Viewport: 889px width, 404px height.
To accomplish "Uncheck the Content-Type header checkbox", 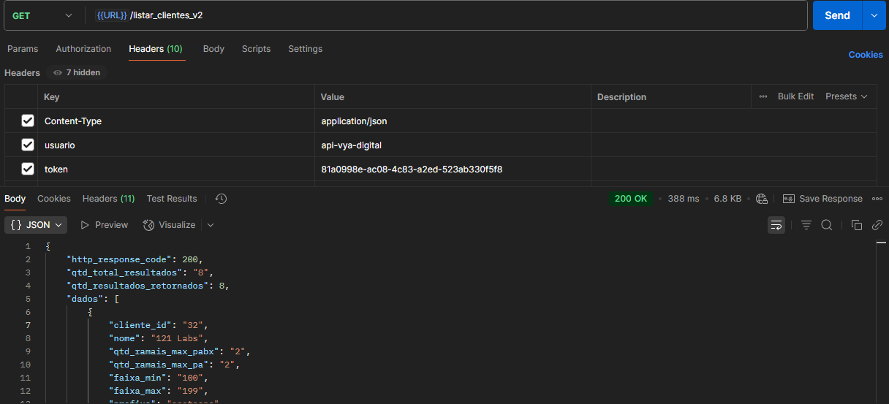I will click(28, 121).
